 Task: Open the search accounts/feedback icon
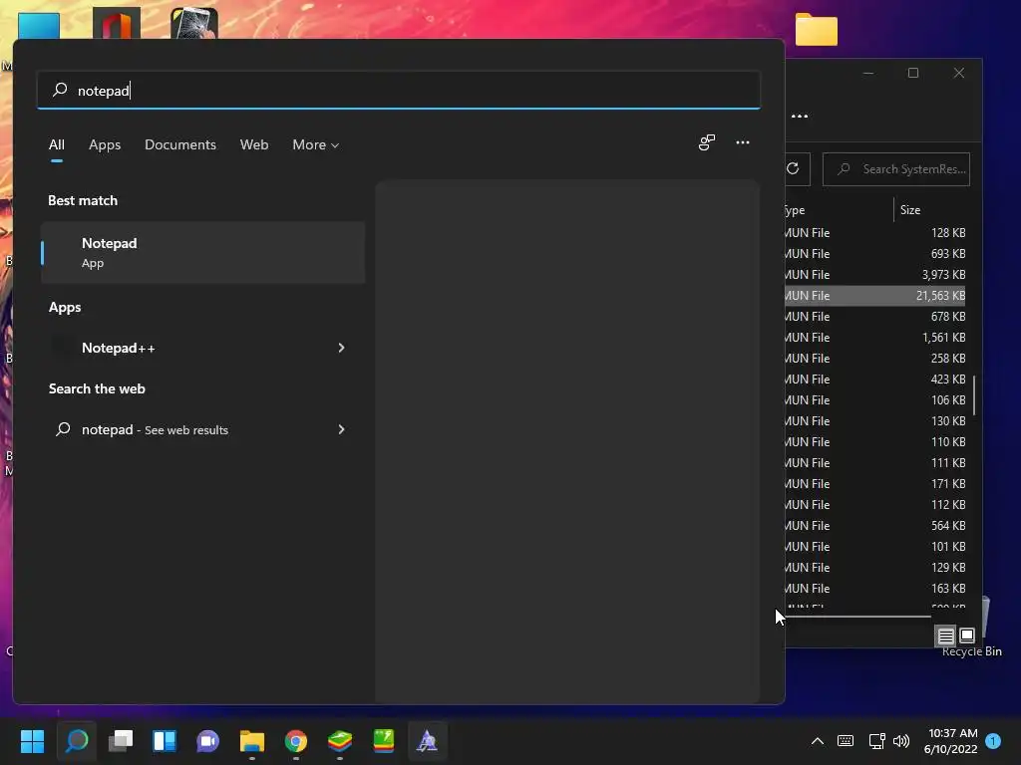point(707,142)
